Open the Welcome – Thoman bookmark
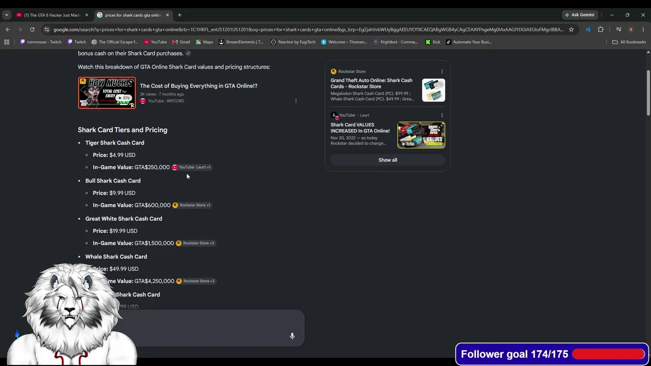Screen dimensions: 651x366 pos(344,42)
